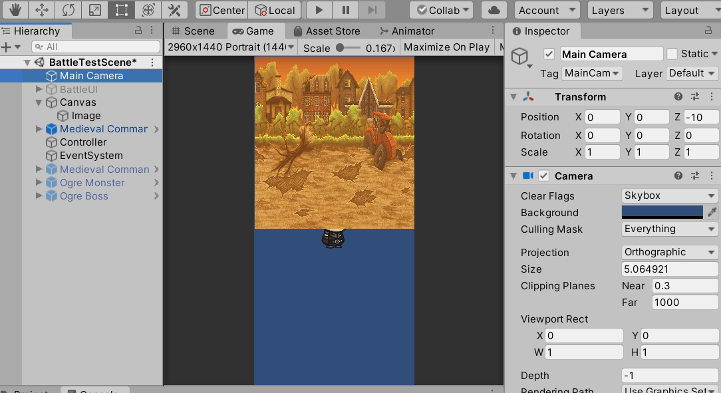The image size is (721, 393).
Task: Disable the Camera component checkbox
Action: (x=543, y=176)
